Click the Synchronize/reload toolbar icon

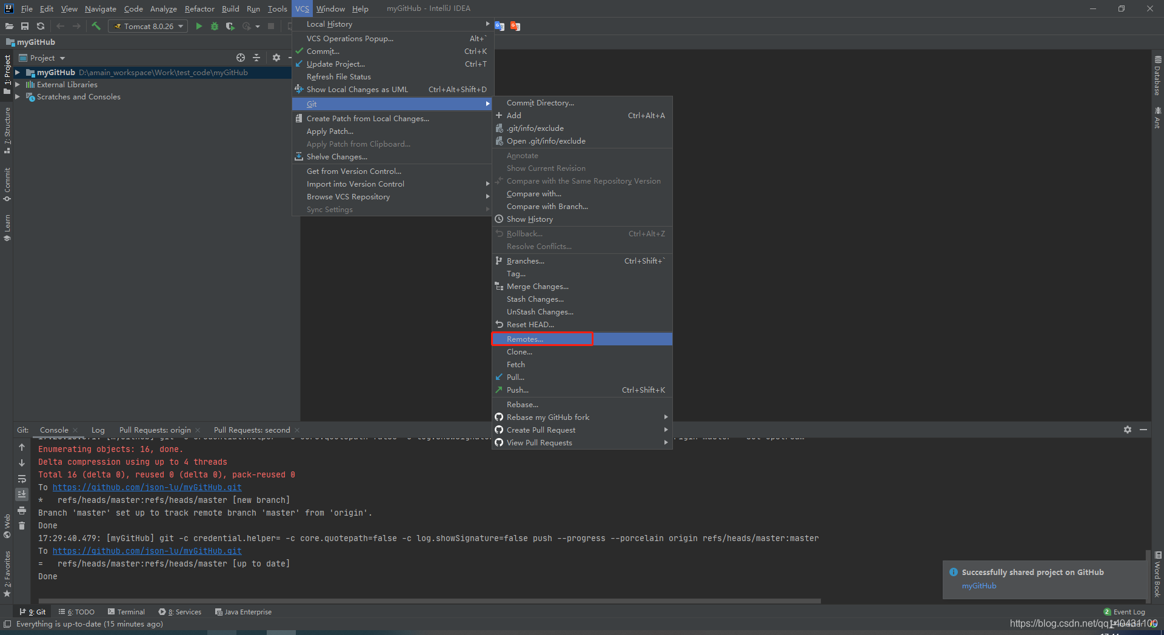41,26
